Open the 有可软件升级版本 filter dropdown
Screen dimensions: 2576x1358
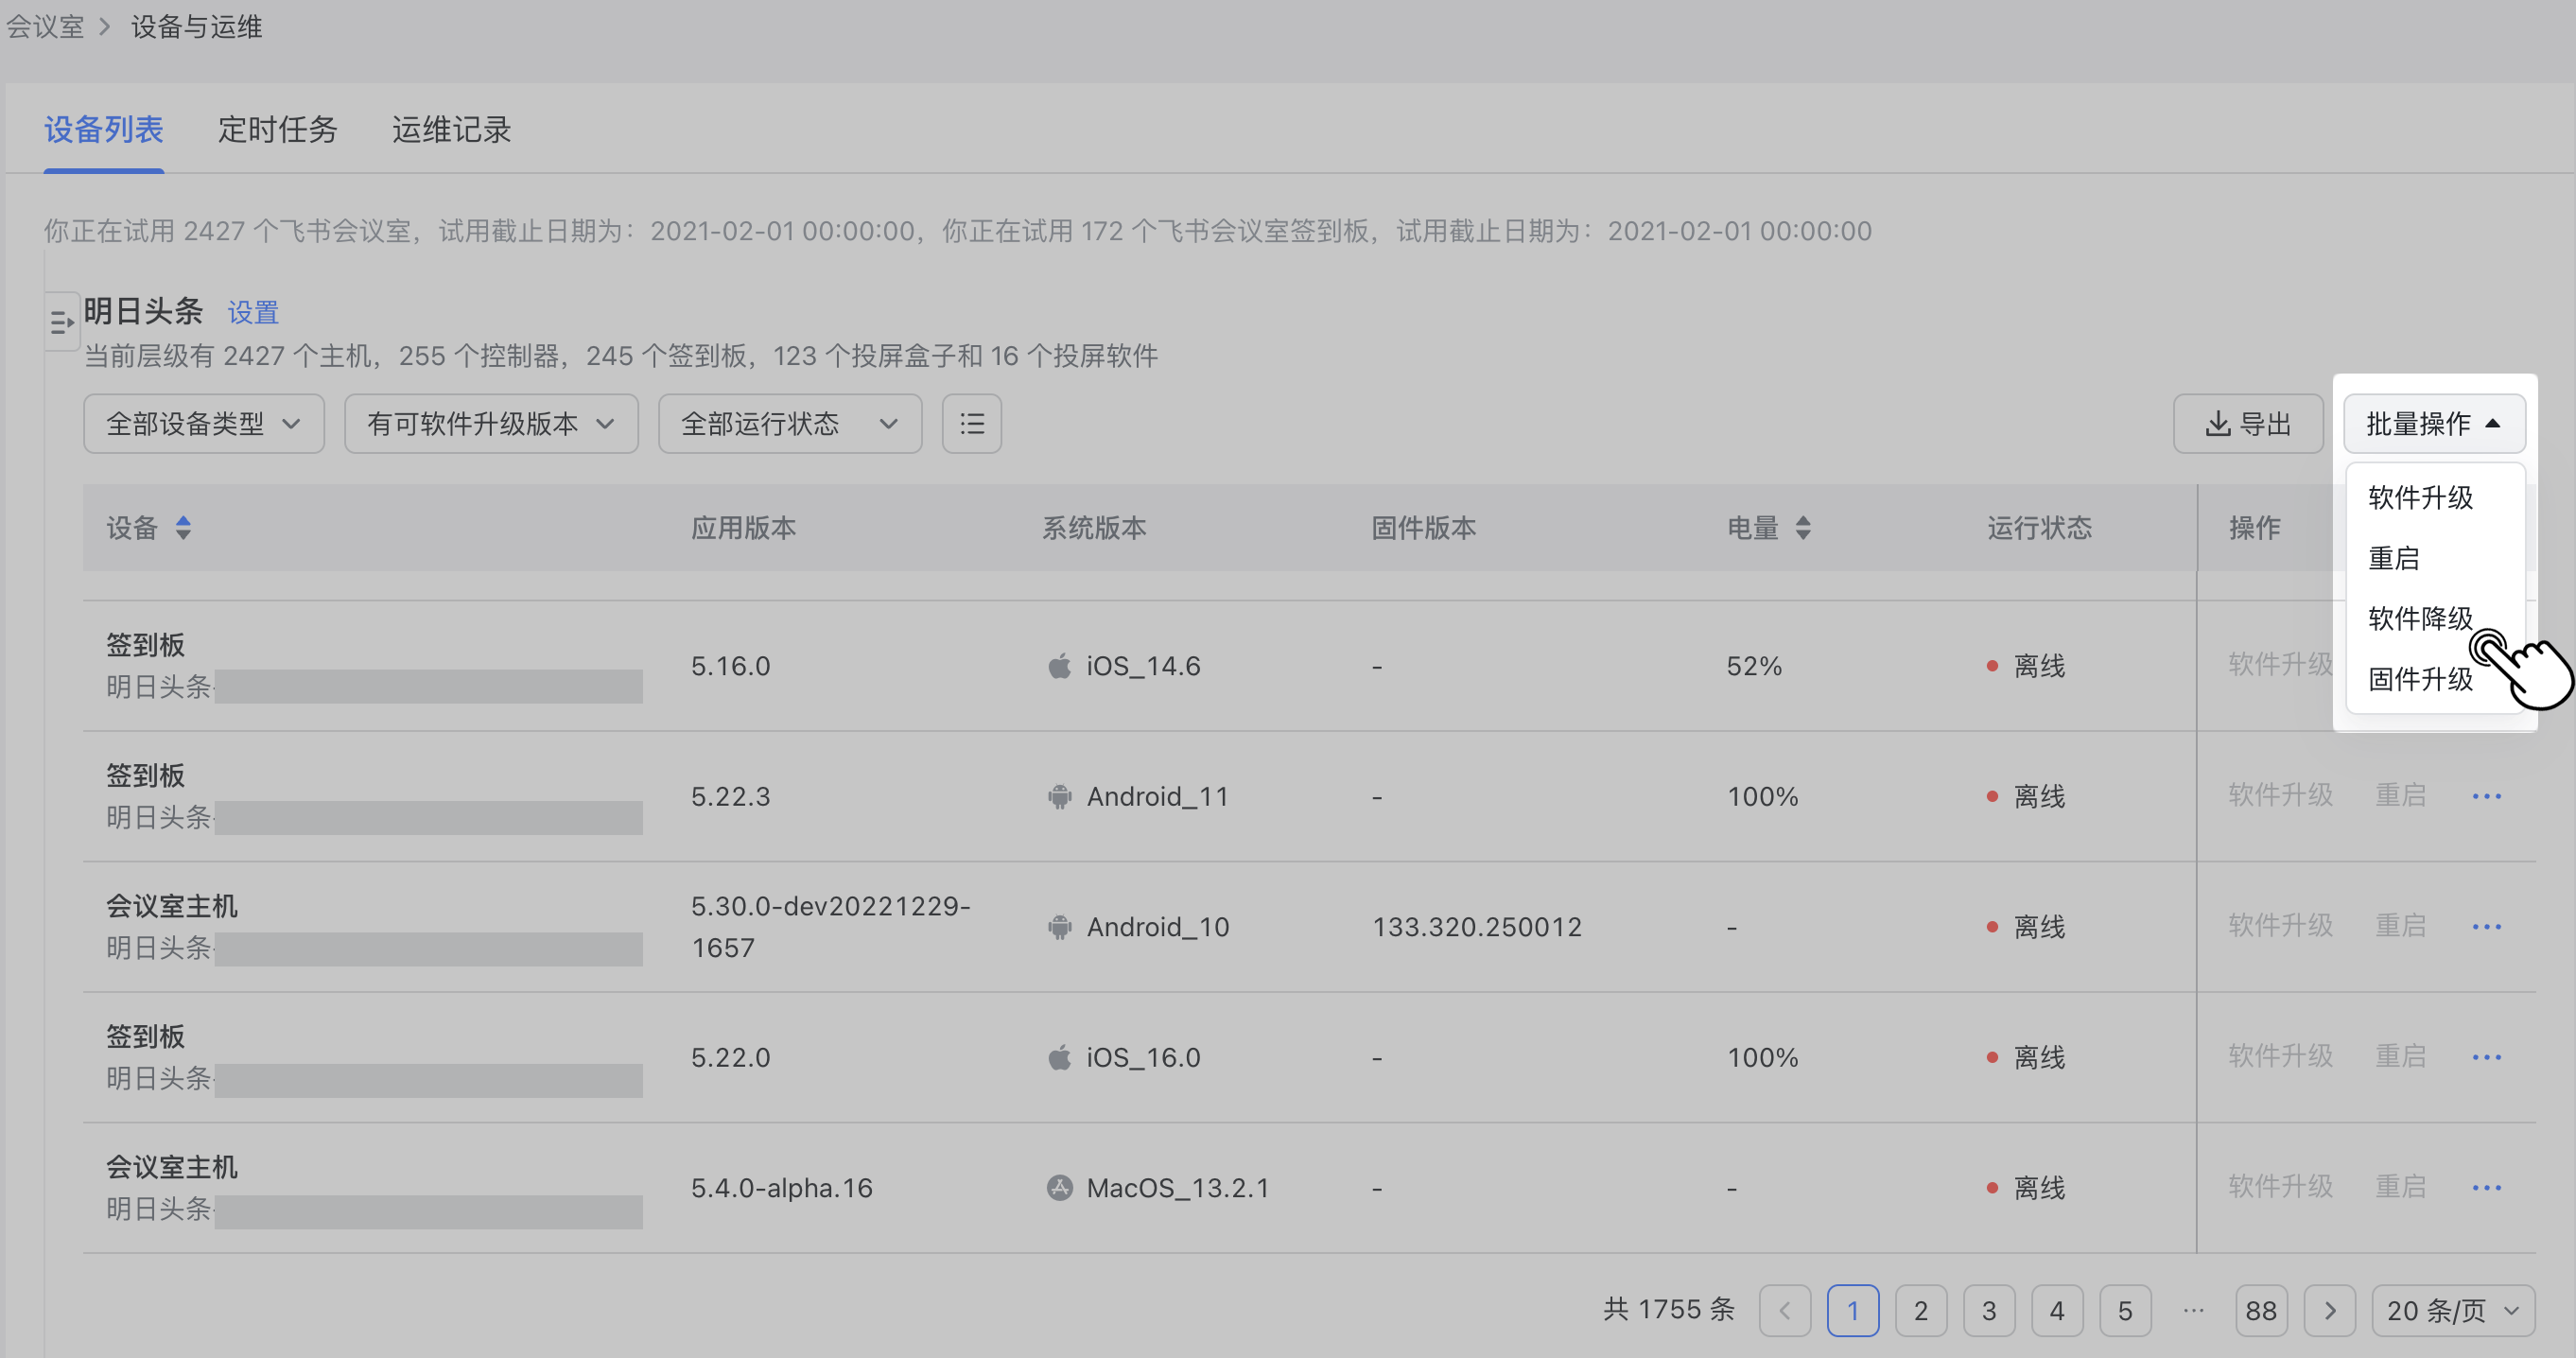(x=491, y=424)
